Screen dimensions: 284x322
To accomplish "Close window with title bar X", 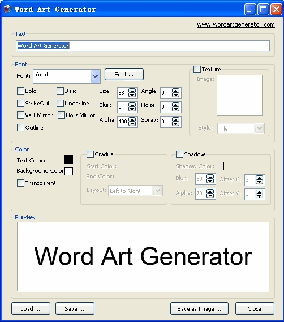I will tap(276, 10).
